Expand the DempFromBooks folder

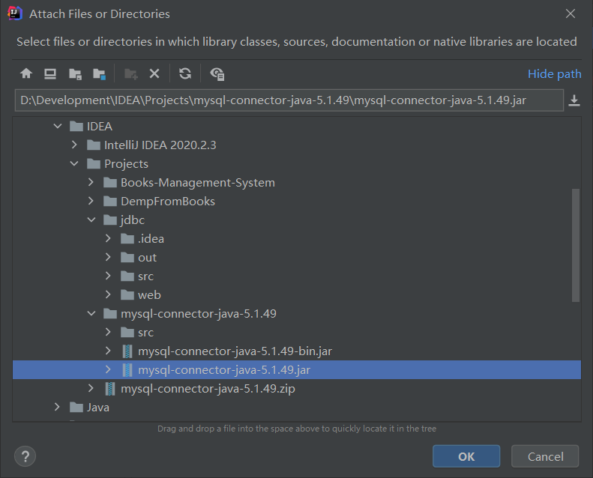point(91,201)
